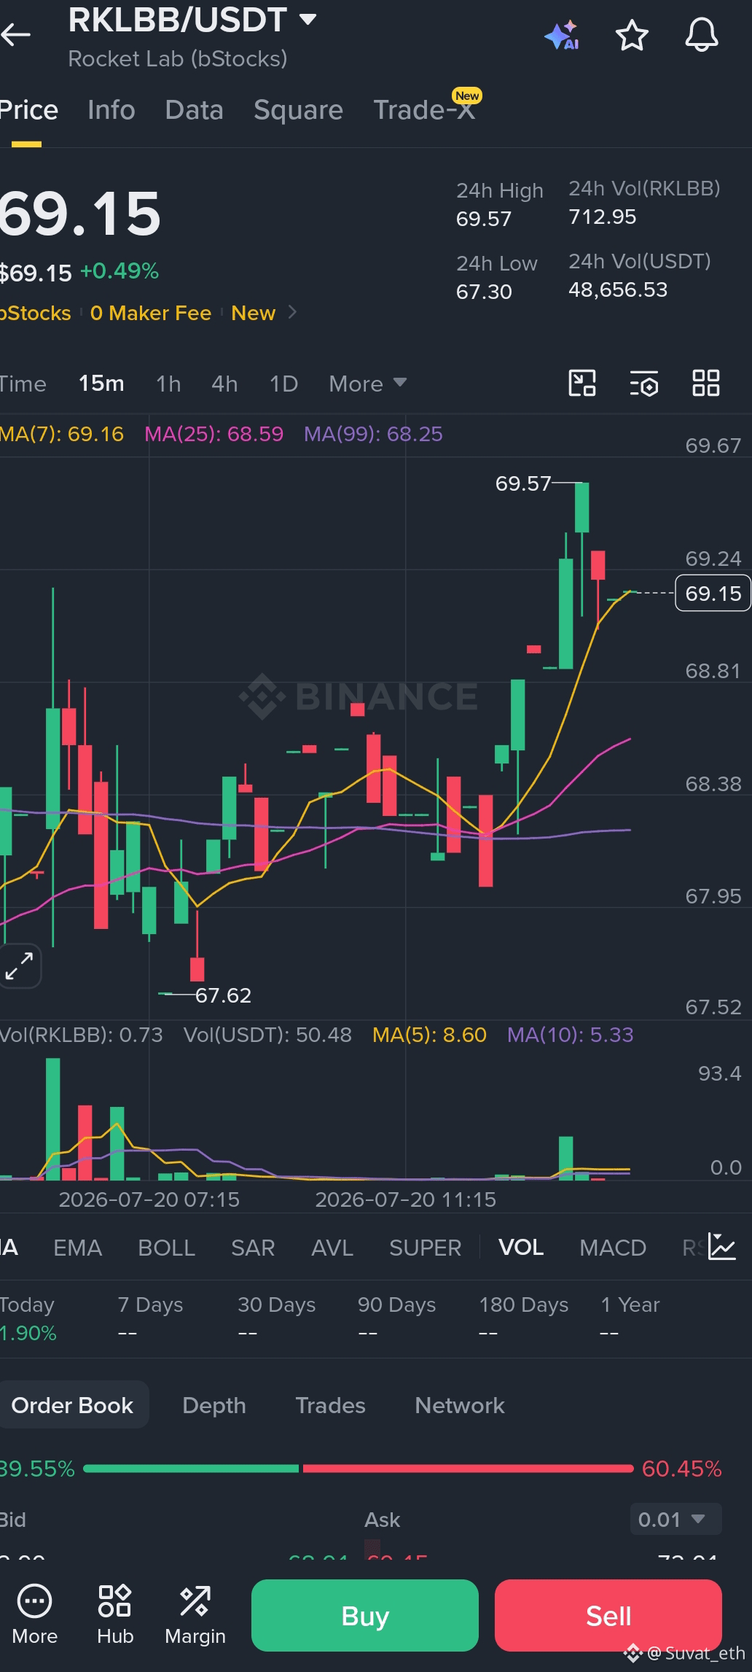752x1672 pixels.
Task: Change order book precision 0.01 dropdown
Action: [x=675, y=1520]
